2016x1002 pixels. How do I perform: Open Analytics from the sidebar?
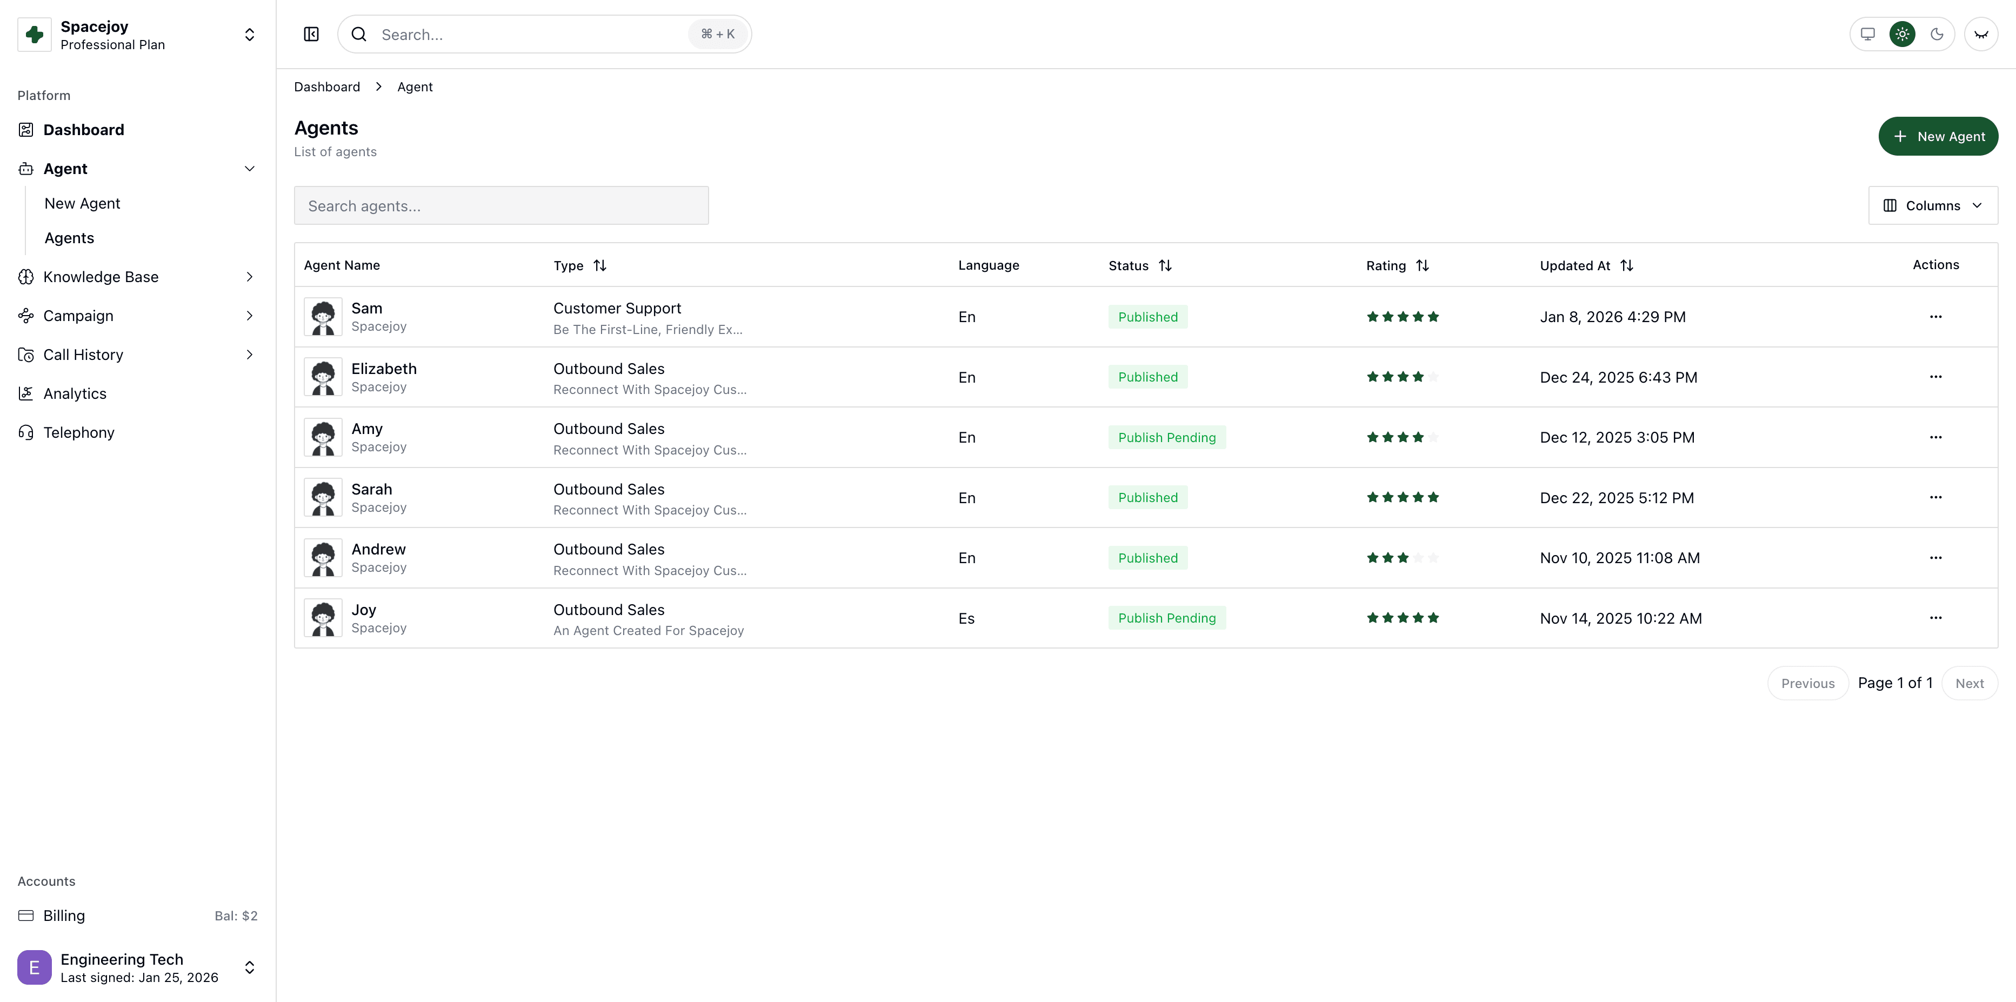point(75,394)
